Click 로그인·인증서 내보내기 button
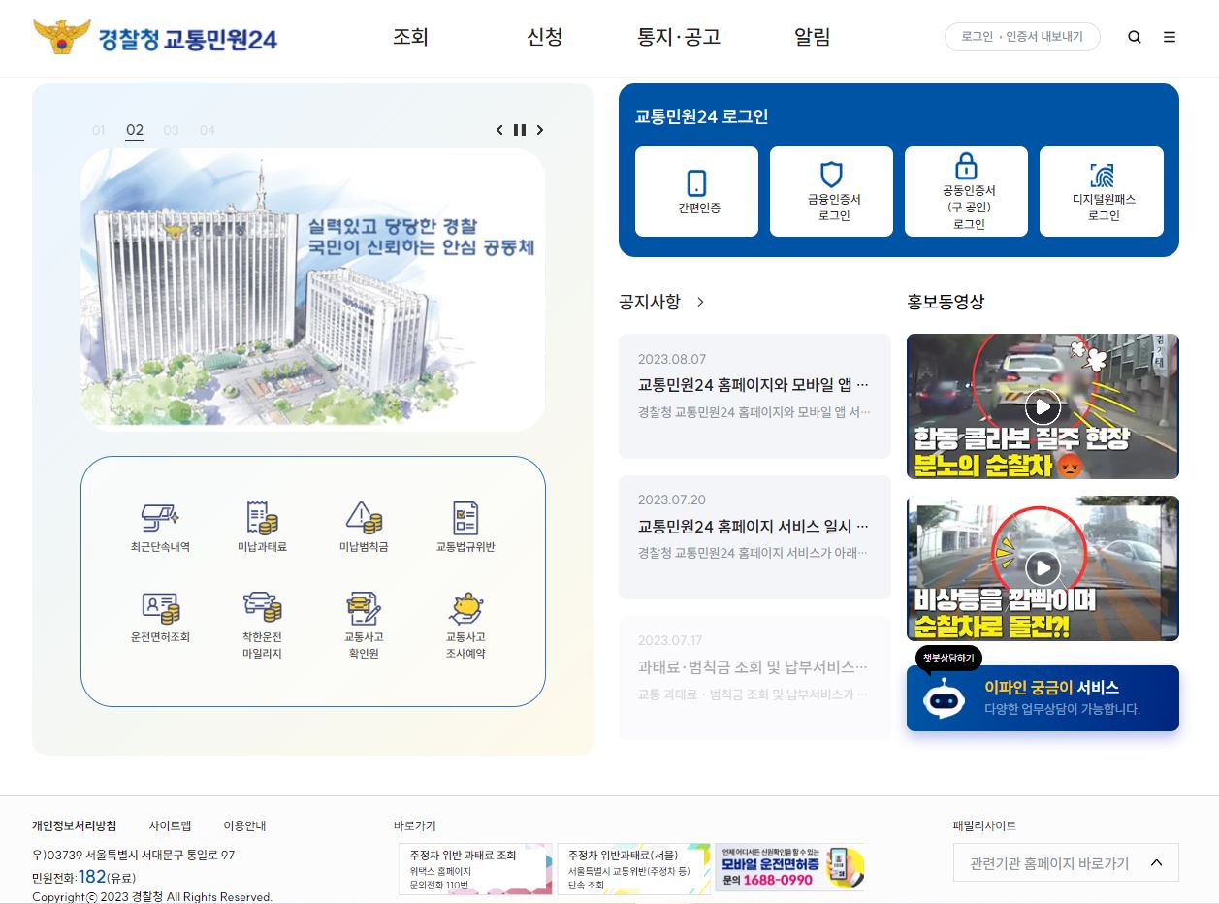This screenshot has width=1219, height=904. tap(1022, 36)
